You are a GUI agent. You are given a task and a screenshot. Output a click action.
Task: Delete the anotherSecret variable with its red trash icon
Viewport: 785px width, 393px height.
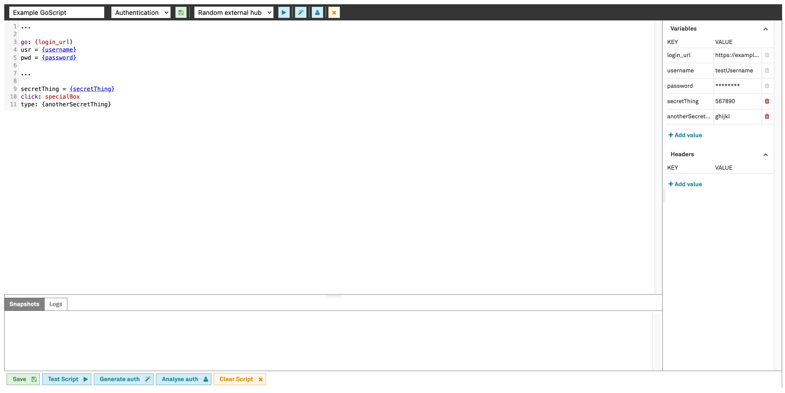[767, 116]
